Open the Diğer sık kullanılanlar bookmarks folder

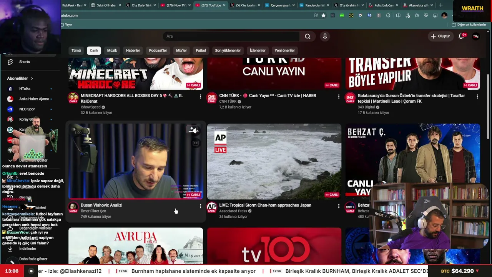coord(469,25)
